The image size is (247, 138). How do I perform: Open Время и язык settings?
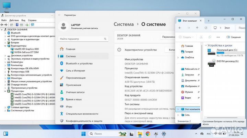tap(83, 99)
